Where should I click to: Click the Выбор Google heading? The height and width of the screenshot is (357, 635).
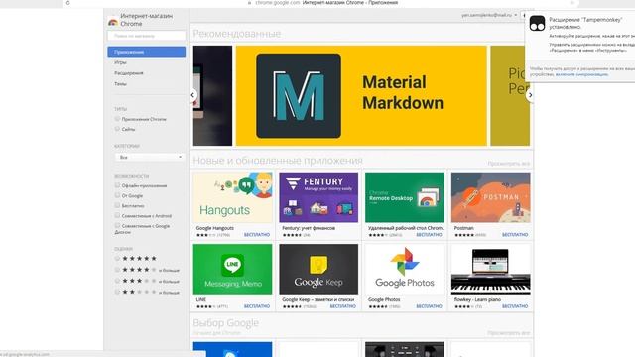coord(225,323)
